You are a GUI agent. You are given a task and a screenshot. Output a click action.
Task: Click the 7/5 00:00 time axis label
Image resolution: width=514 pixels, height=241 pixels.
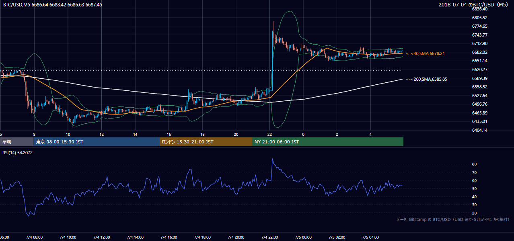(x=303, y=237)
